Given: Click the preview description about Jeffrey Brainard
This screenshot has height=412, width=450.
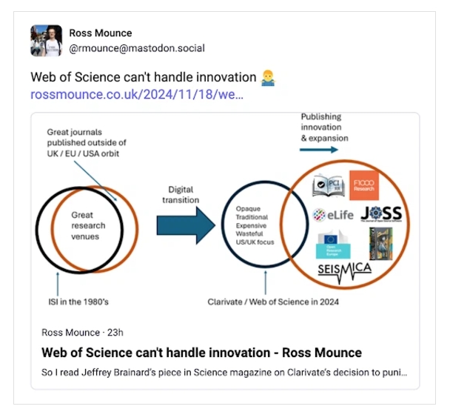Looking at the screenshot, I should (224, 372).
